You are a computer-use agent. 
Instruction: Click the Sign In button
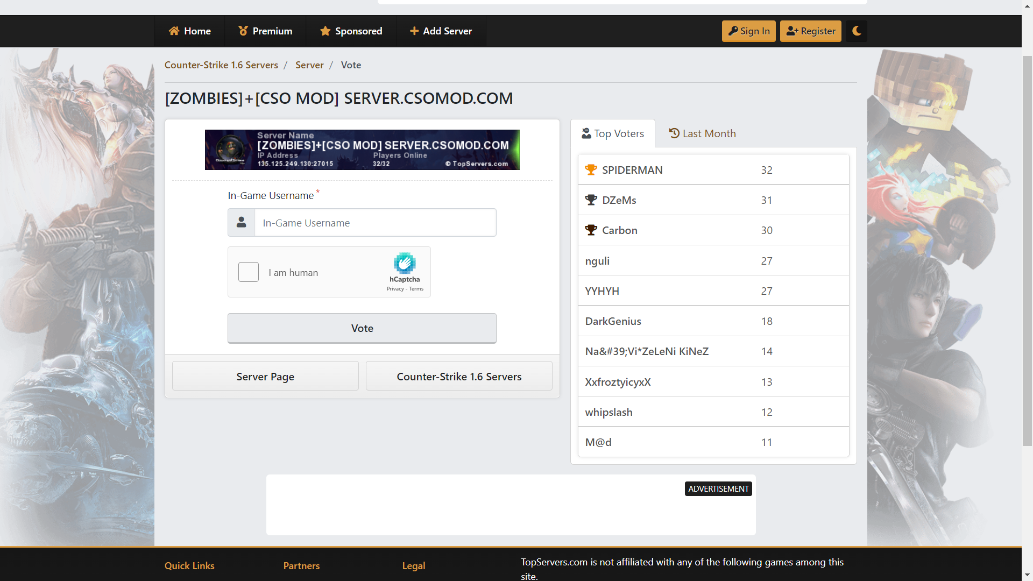point(748,31)
